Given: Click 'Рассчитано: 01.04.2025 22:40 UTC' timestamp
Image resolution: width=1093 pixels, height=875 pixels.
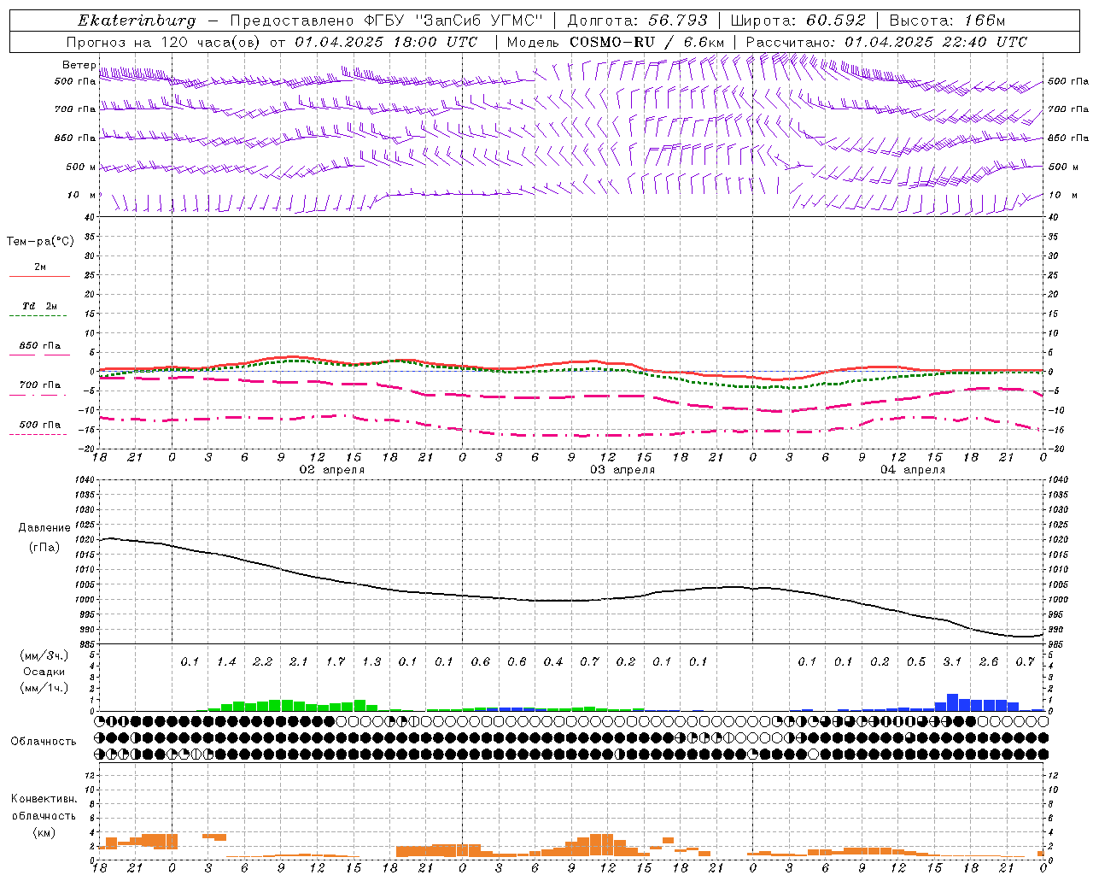Looking at the screenshot, I should (886, 42).
